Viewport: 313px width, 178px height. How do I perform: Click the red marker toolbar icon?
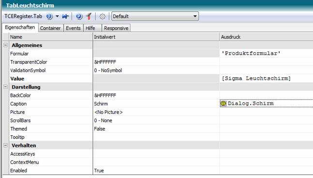(89, 16)
